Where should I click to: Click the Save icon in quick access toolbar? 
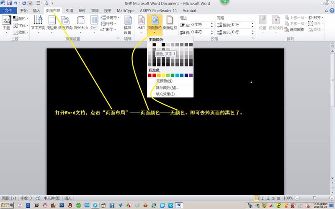coord(9,3)
